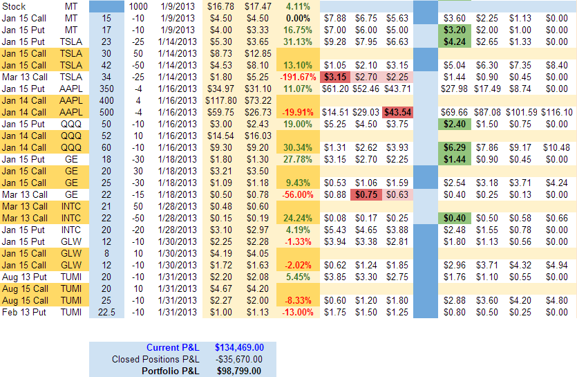The height and width of the screenshot is (377, 577).
Task: Select the -56.00% cell in GE row
Action: coord(297,194)
